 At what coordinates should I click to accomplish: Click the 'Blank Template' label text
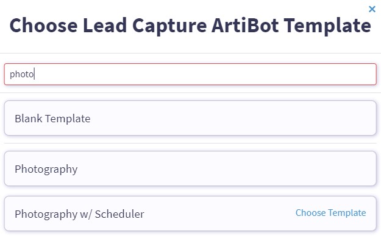[x=52, y=119]
